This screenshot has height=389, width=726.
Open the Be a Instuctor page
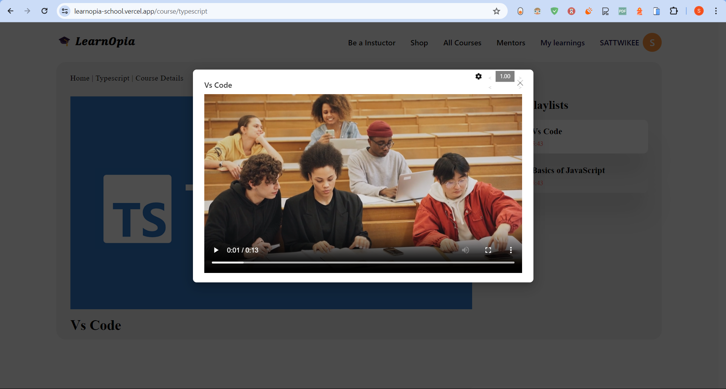(x=372, y=43)
